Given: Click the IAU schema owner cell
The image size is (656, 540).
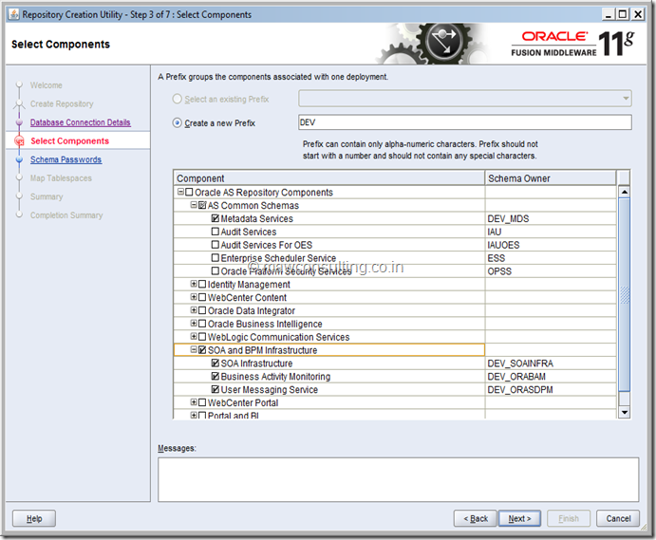Looking at the screenshot, I should 551,232.
